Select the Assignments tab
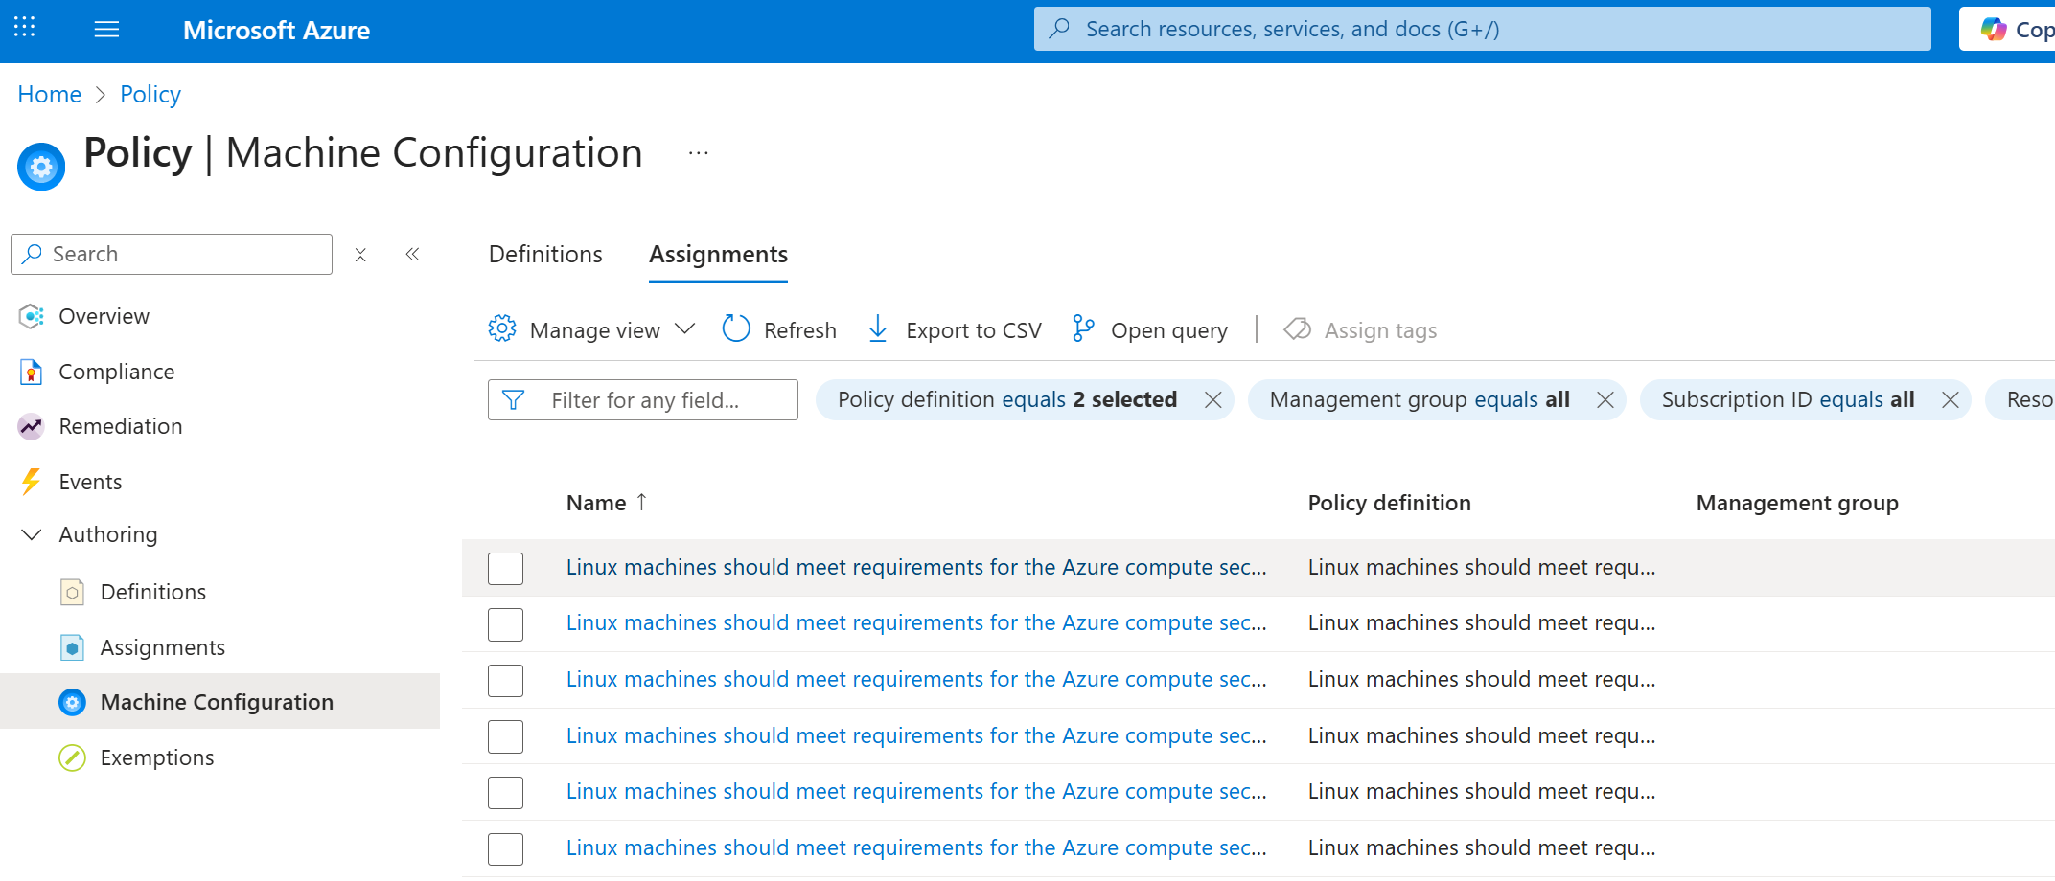Viewport: 2055px width, 881px height. [718, 254]
